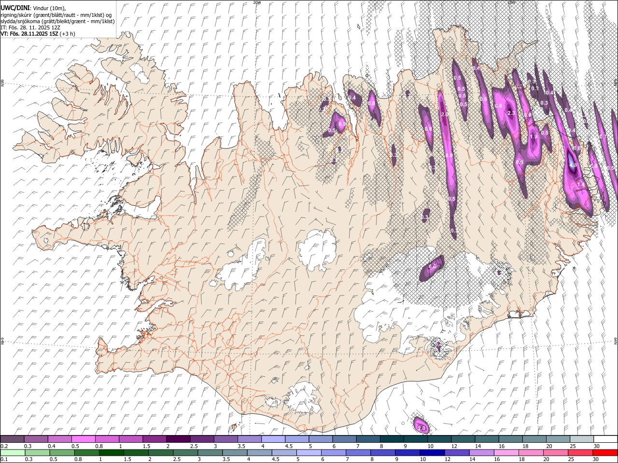Click the "2.3" snowfall value on the map
The width and height of the screenshot is (618, 463).
click(511, 113)
